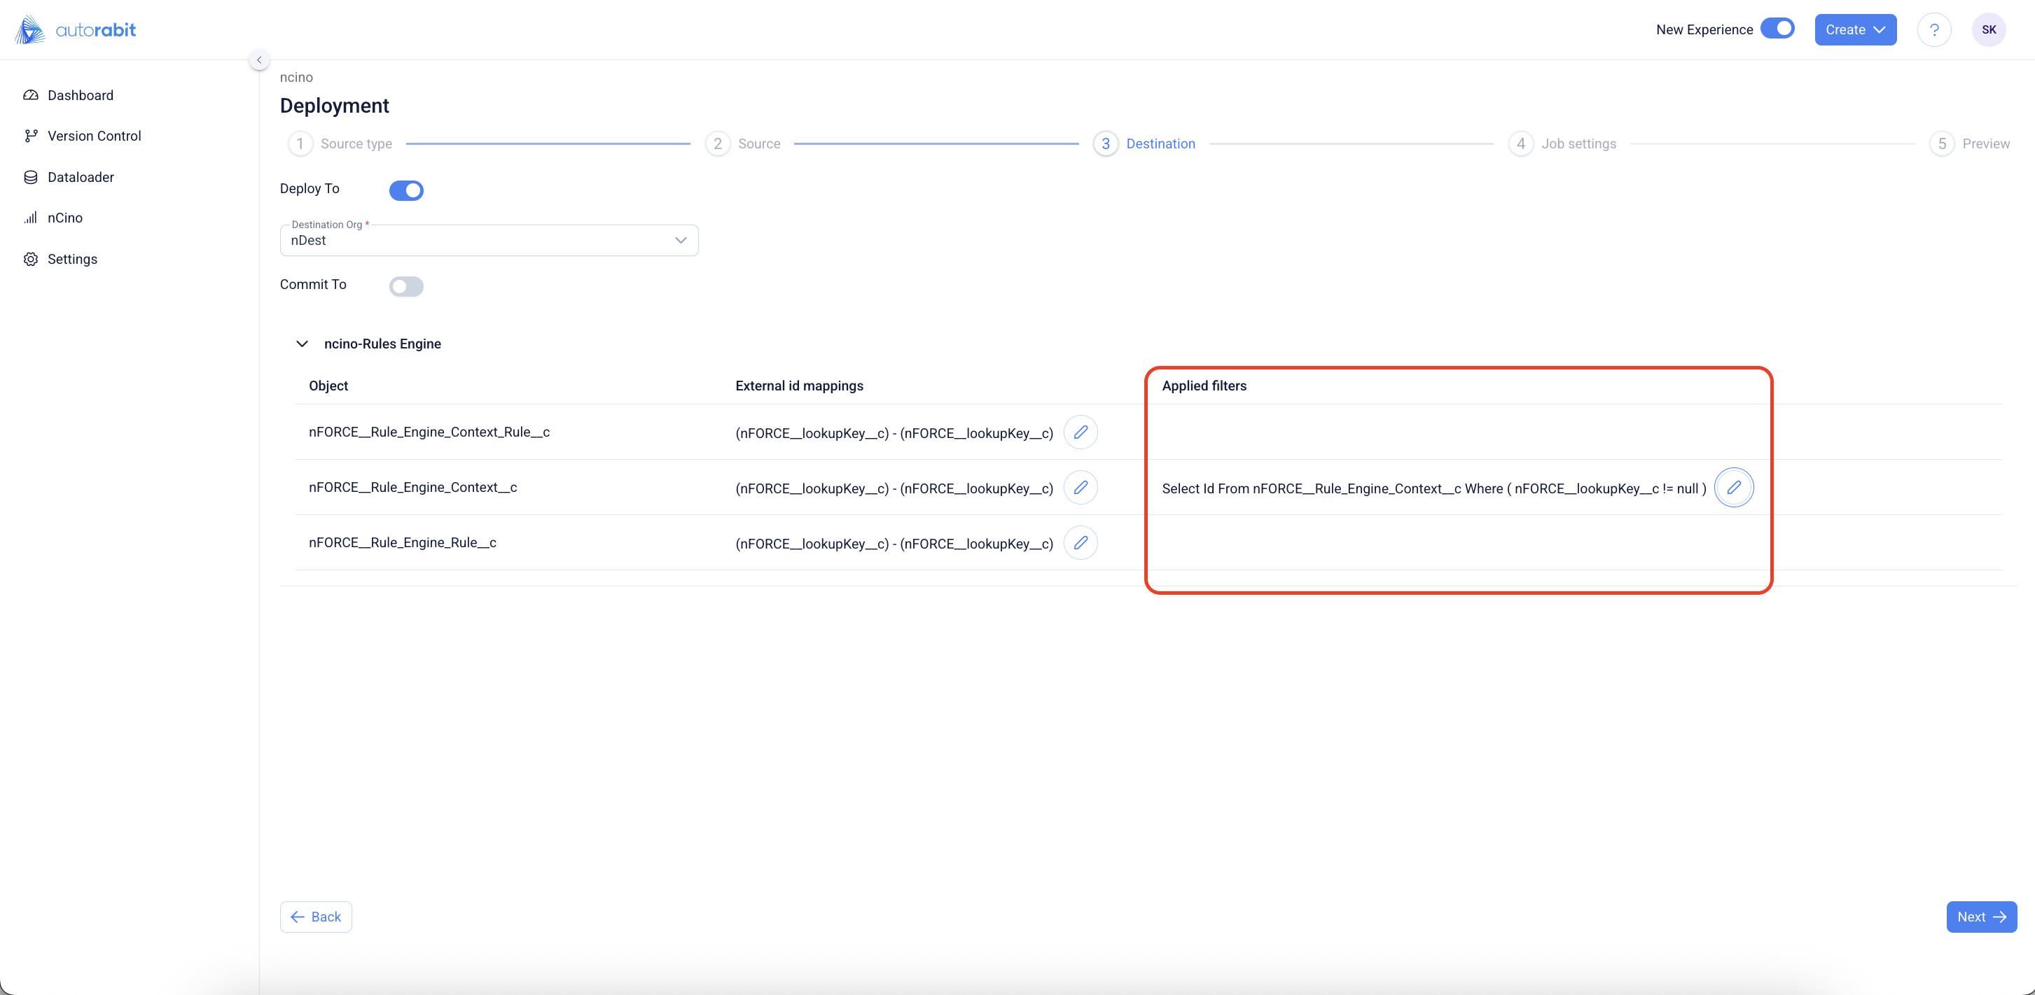Screen dimensions: 2035x995
Task: Click the Next button
Action: pos(1980,917)
